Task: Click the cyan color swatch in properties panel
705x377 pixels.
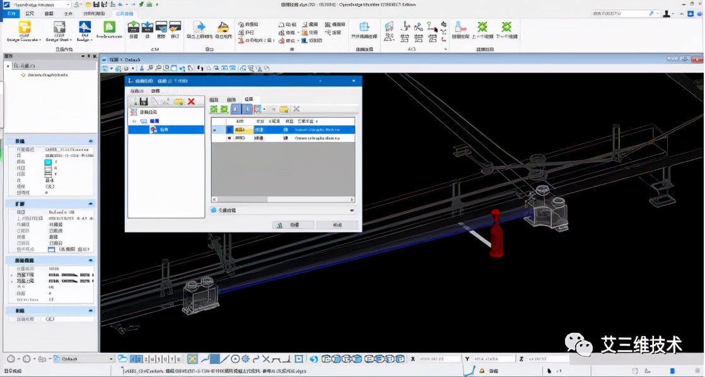Action: (49, 162)
